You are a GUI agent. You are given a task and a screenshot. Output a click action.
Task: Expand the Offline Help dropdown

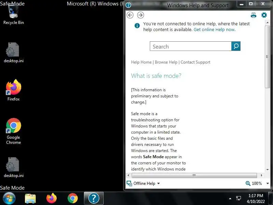coord(158,183)
